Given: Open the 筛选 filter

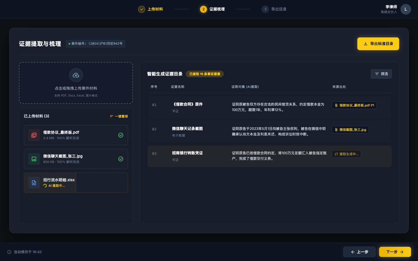Looking at the screenshot, I should 381,74.
